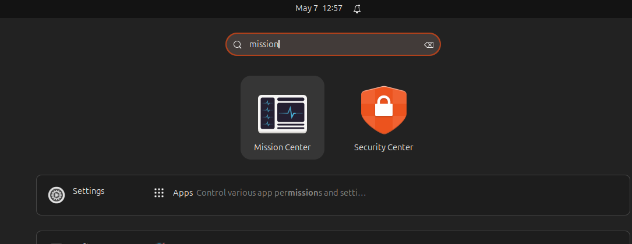Open the "Apps" settings result
The image size is (632, 244).
(183, 193)
